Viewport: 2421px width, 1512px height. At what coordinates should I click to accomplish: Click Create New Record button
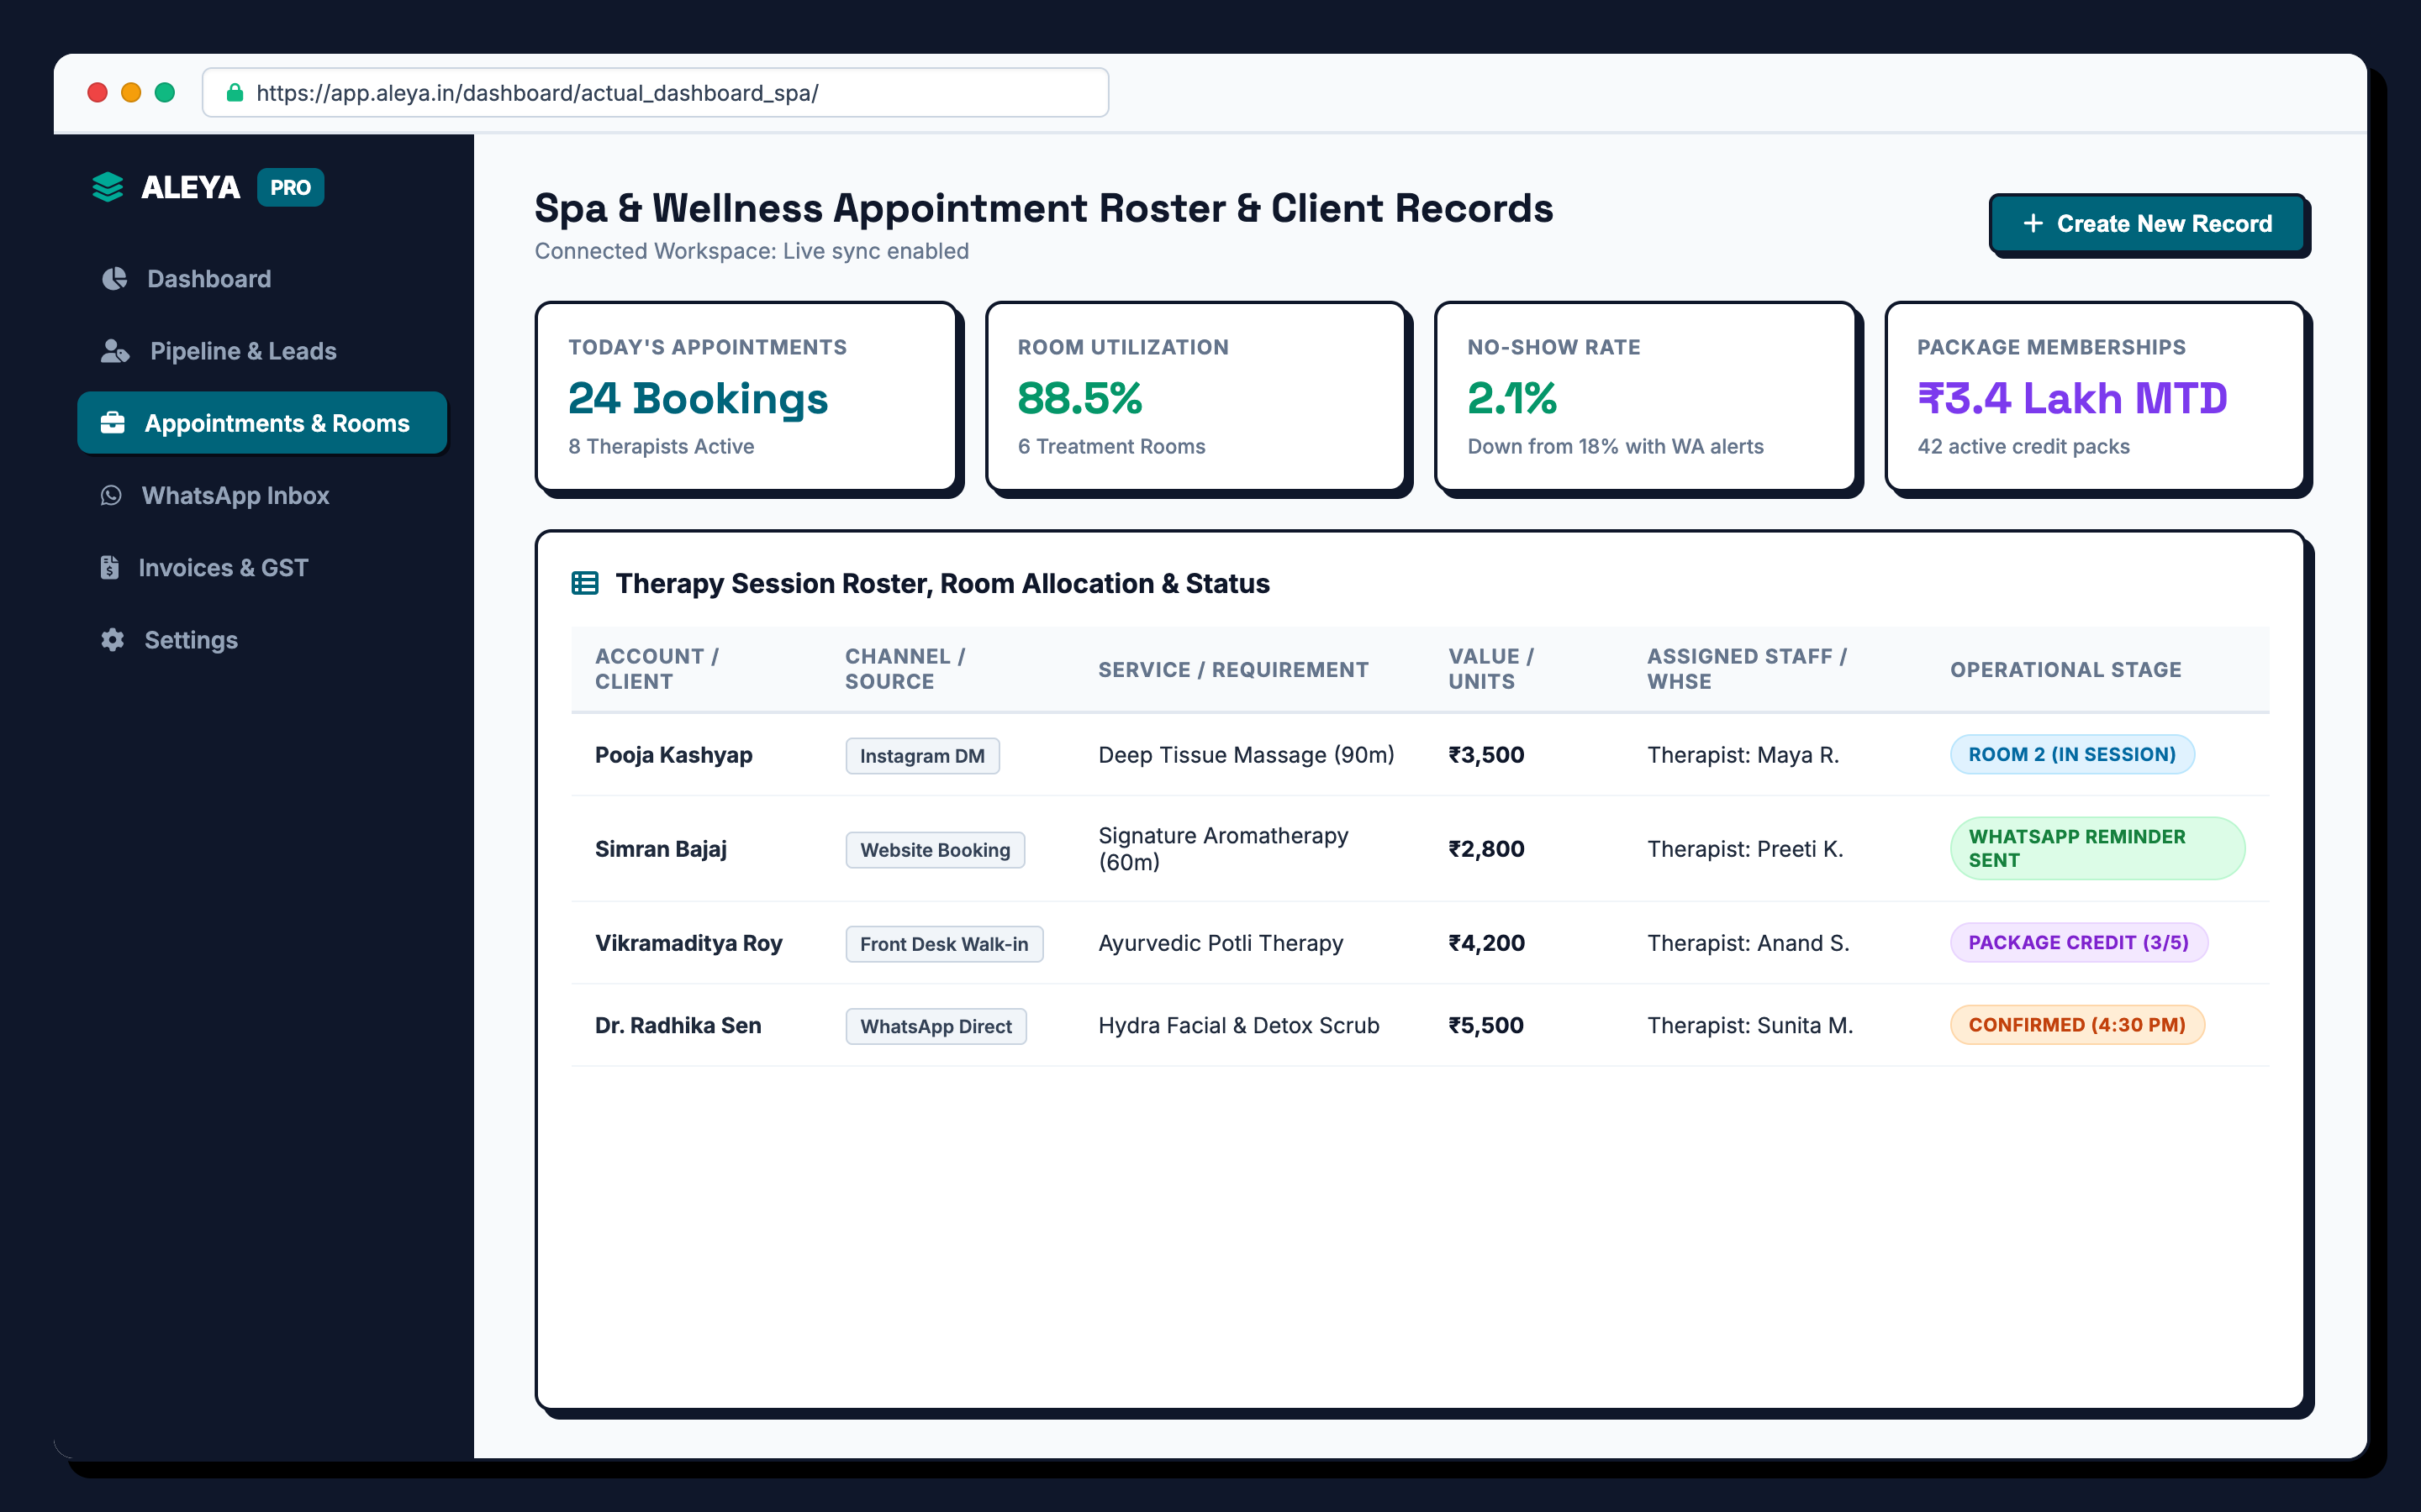[x=2147, y=223]
